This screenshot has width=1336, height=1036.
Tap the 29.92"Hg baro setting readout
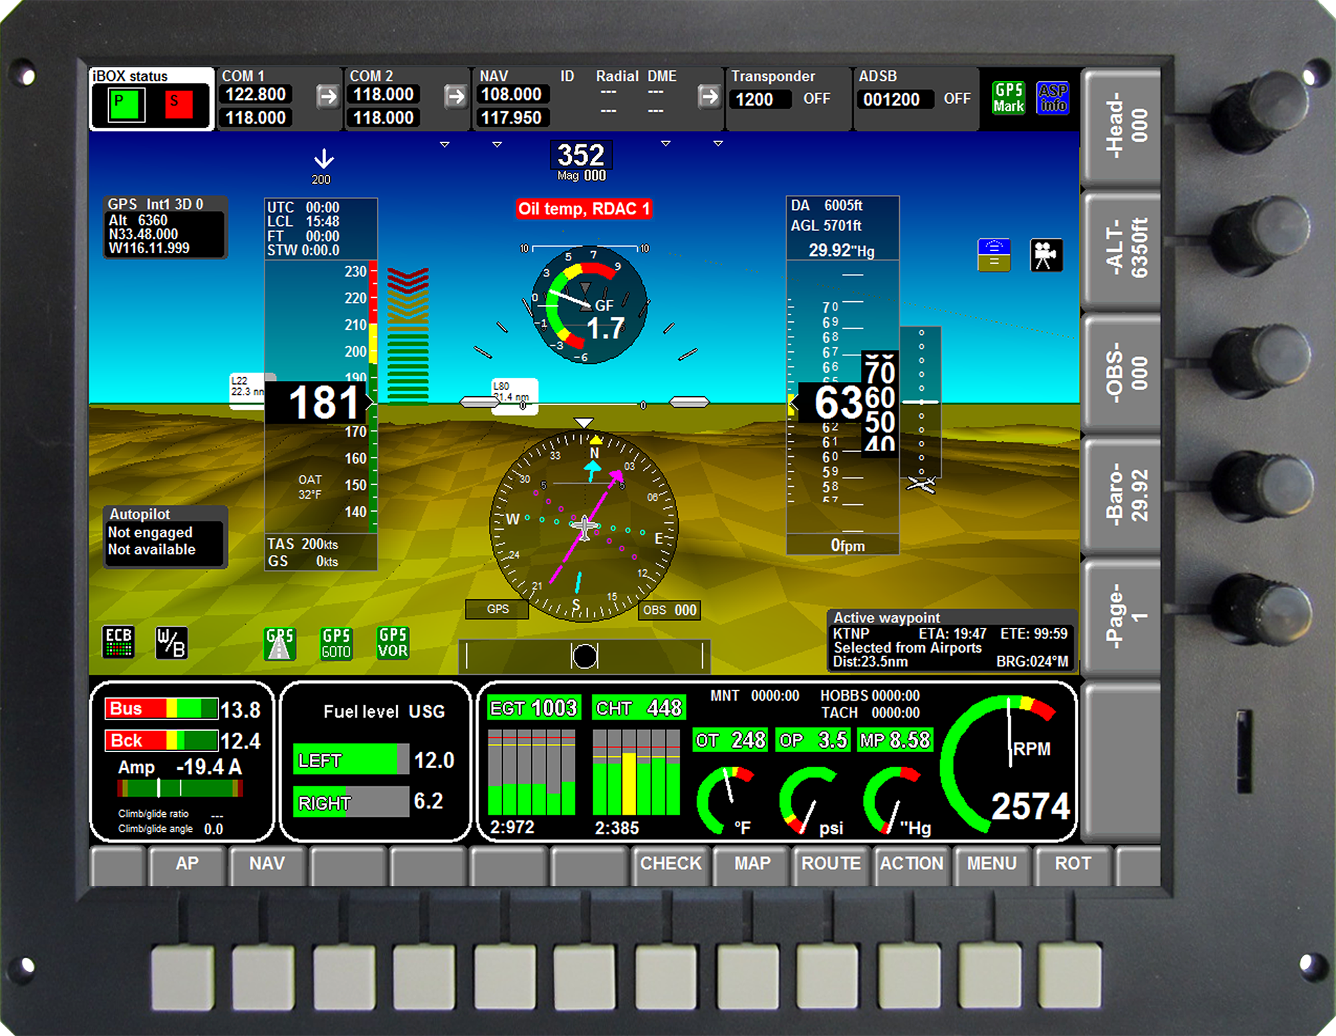(841, 250)
